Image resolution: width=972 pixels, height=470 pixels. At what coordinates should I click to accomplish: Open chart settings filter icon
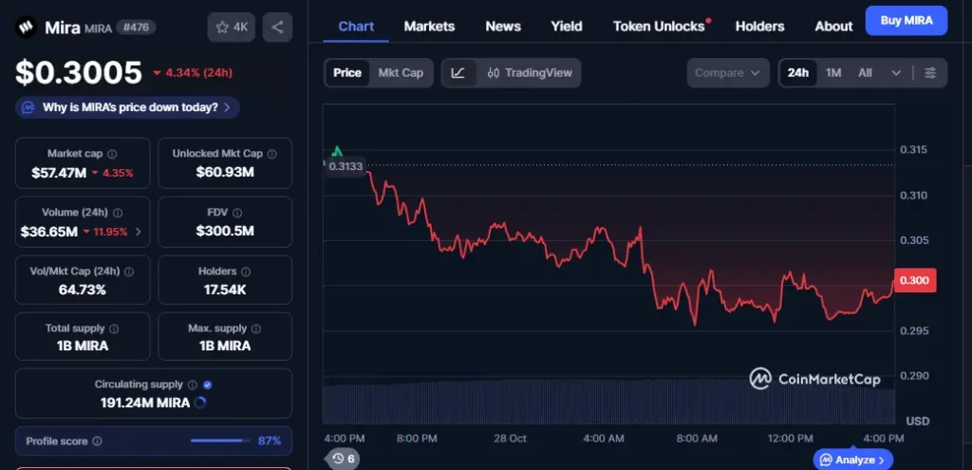tap(930, 73)
